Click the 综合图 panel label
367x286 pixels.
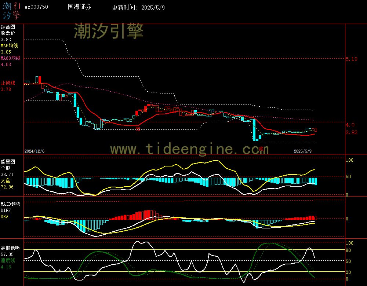click(8, 27)
